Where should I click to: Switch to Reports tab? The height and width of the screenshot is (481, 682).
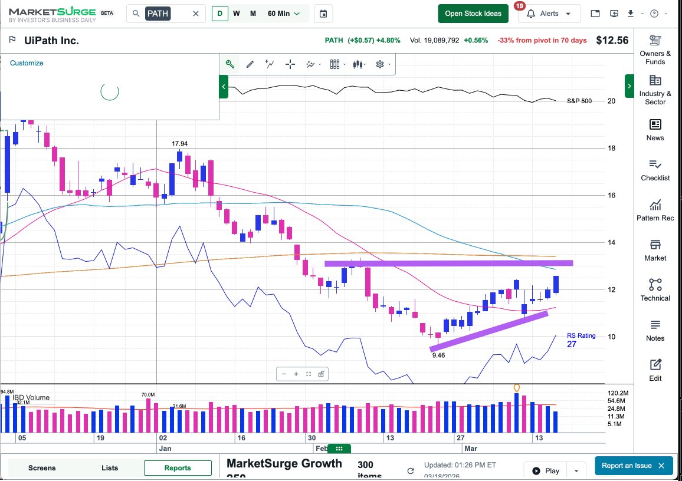(x=178, y=468)
